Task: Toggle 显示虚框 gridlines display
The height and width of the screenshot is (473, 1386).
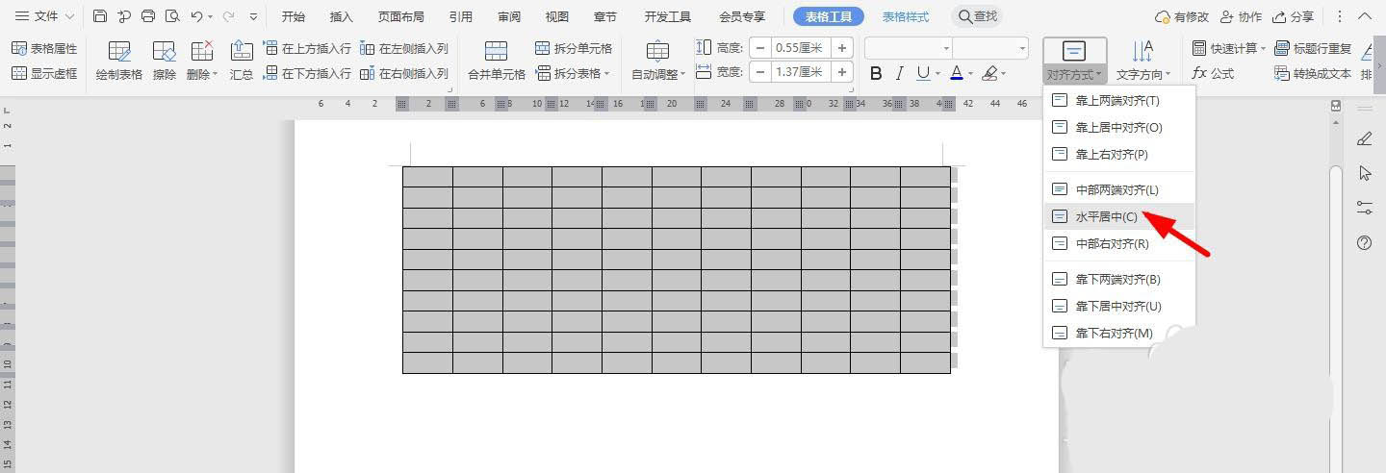Action: [44, 73]
